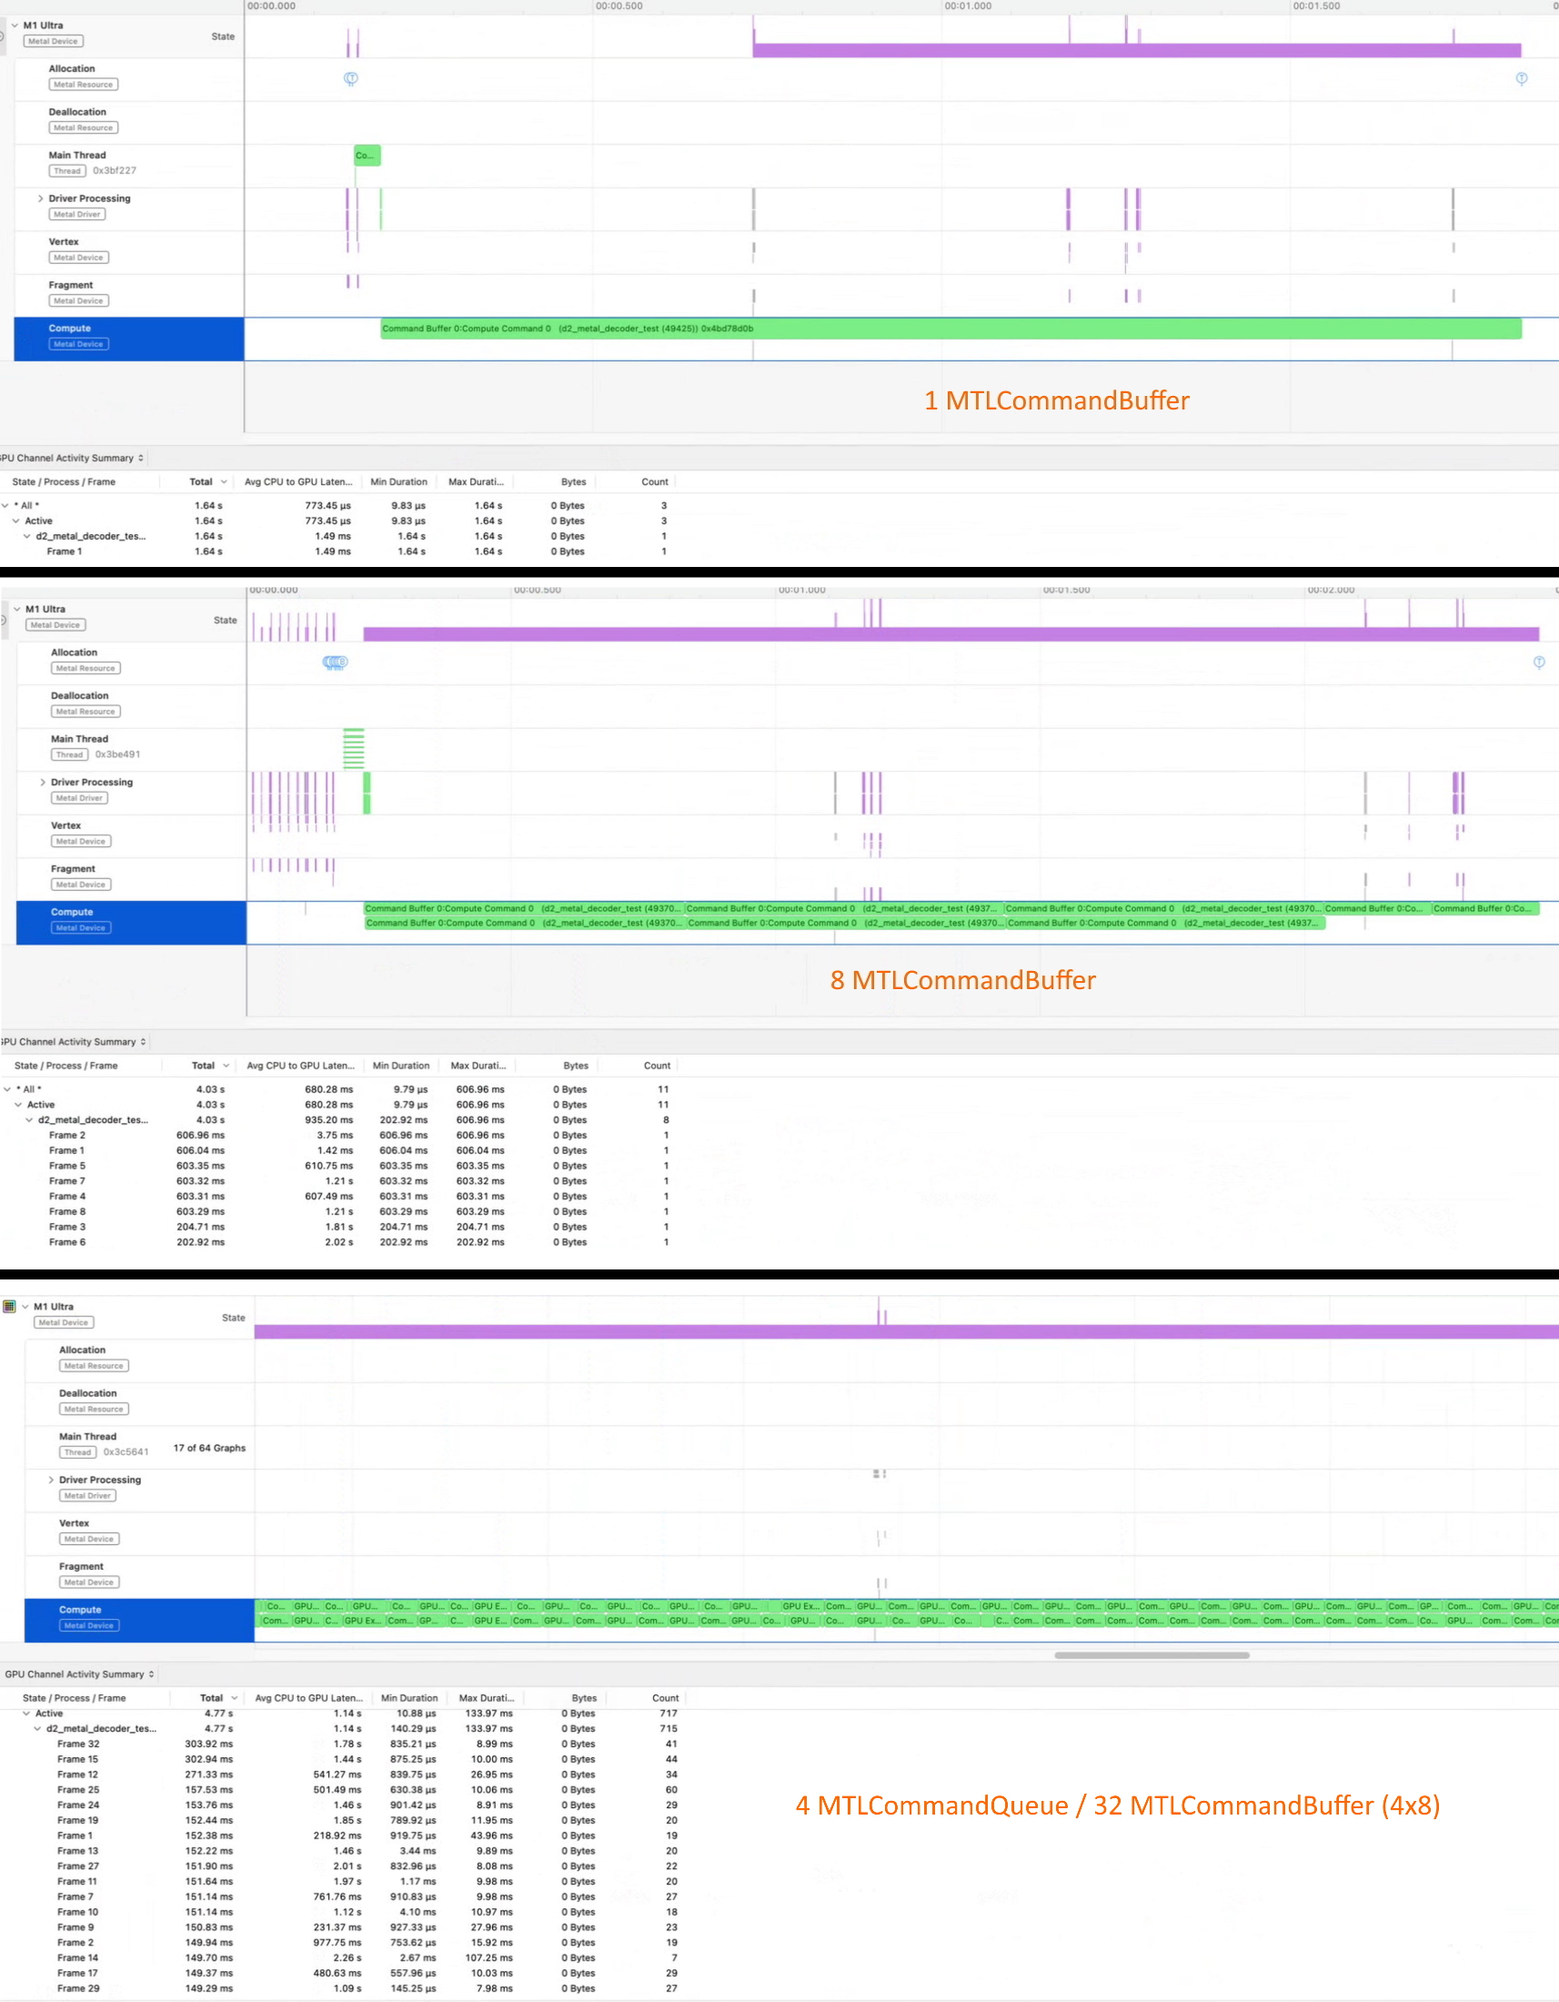Select the Frame 5 row

click(x=339, y=1166)
